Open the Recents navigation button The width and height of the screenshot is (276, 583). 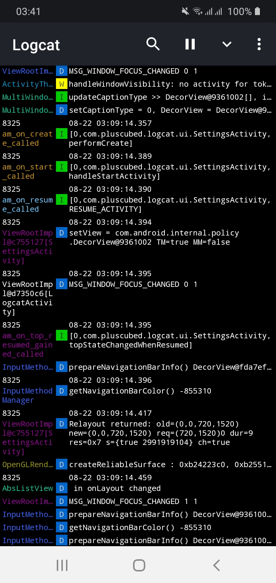[x=62, y=565]
